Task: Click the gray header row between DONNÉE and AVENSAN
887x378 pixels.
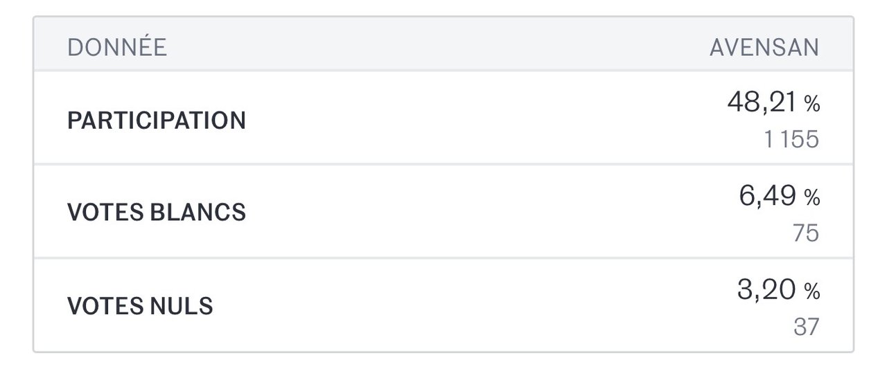Action: point(437,48)
